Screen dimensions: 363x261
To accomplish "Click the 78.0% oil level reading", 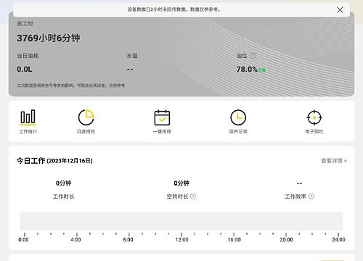I will (x=247, y=70).
